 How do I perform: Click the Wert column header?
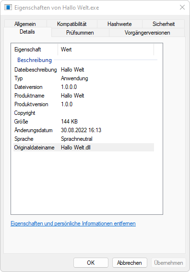(106, 49)
